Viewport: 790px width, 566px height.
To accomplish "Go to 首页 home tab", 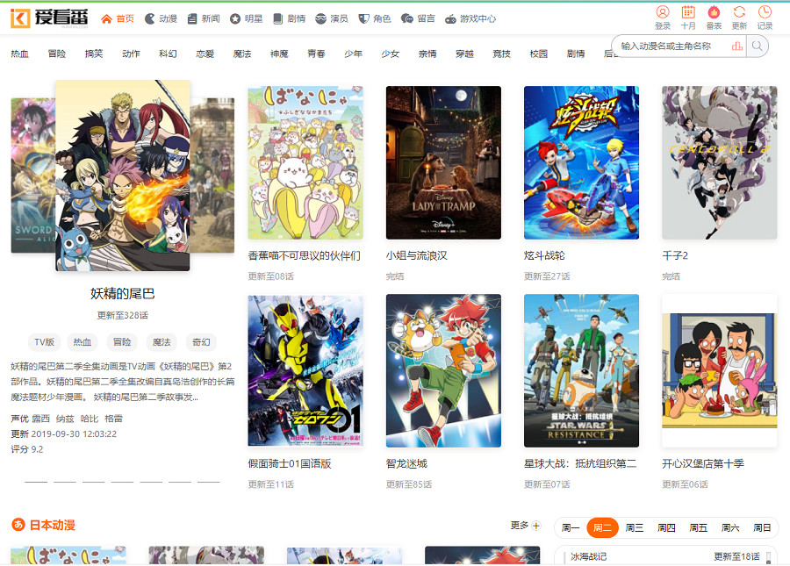I will point(118,18).
